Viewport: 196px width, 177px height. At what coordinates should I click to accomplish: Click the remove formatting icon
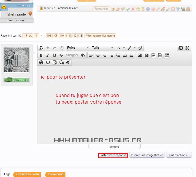(41, 48)
